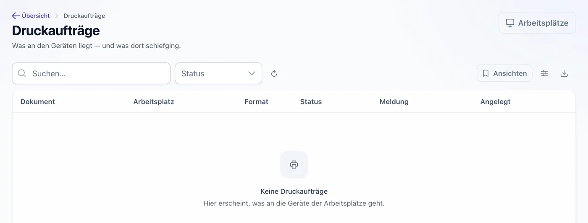Sort by the Angelegt column header
Image resolution: width=588 pixels, height=223 pixels.
pos(496,102)
